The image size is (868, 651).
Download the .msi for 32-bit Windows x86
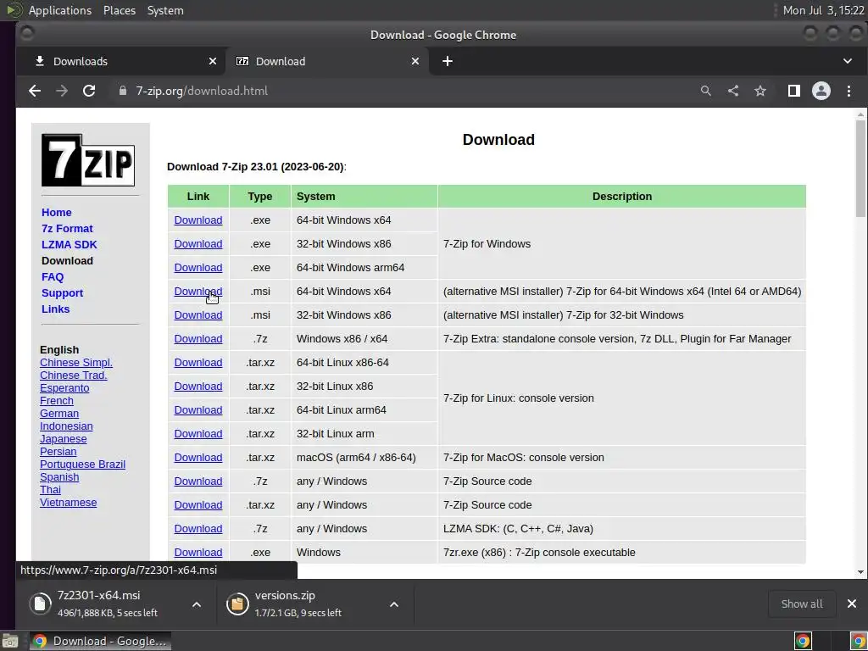pos(198,315)
